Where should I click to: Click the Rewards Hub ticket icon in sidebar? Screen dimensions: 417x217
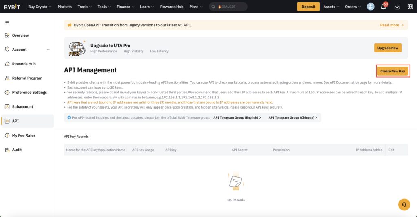click(x=7, y=64)
